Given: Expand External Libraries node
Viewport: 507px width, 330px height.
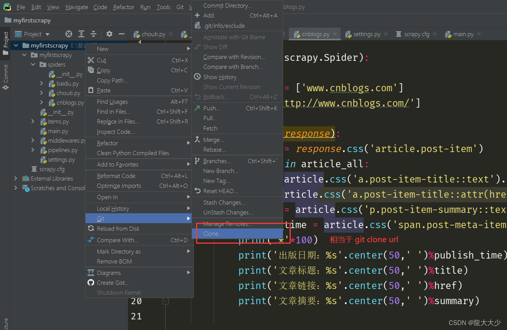Looking at the screenshot, I should (16, 179).
